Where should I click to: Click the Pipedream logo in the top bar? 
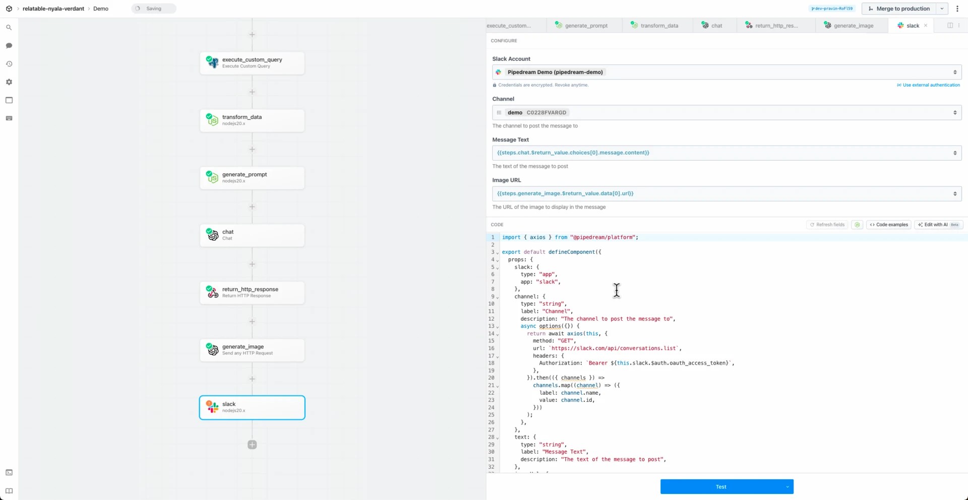pyautogui.click(x=8, y=8)
